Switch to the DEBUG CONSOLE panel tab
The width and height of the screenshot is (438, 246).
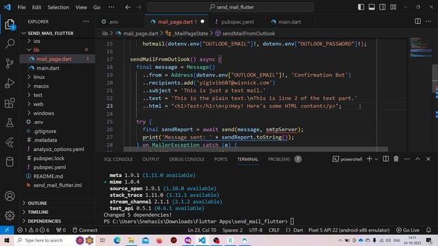coord(187,159)
